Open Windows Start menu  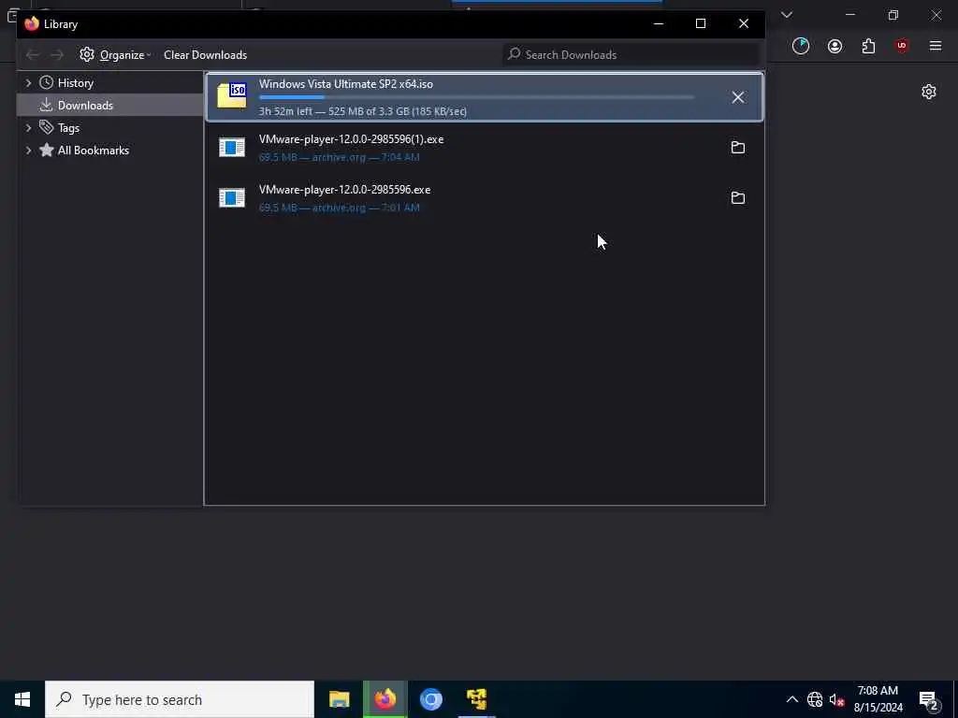[22, 699]
